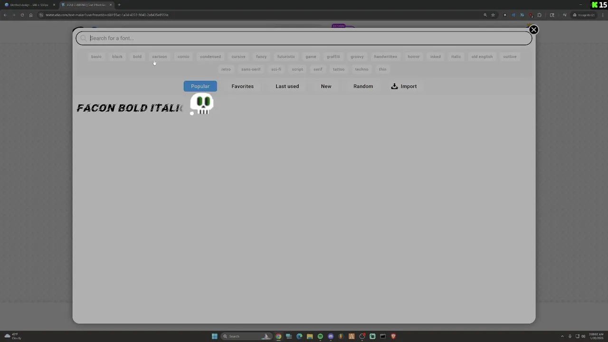Open Discord from the taskbar

coord(331,336)
